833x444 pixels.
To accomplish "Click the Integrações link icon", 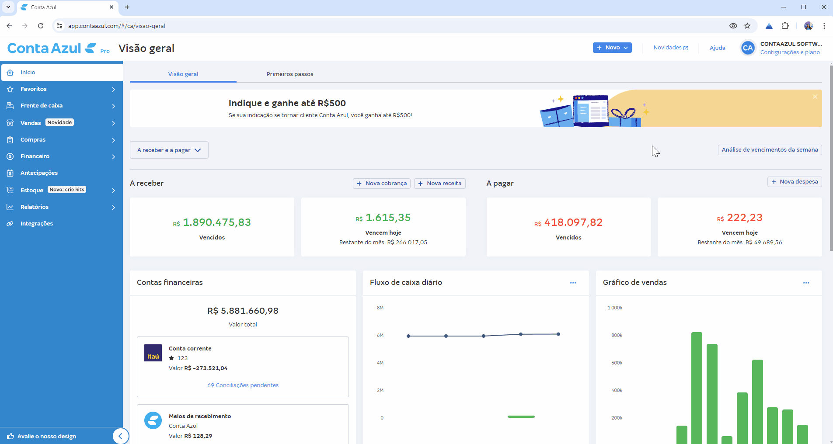I will pos(10,224).
